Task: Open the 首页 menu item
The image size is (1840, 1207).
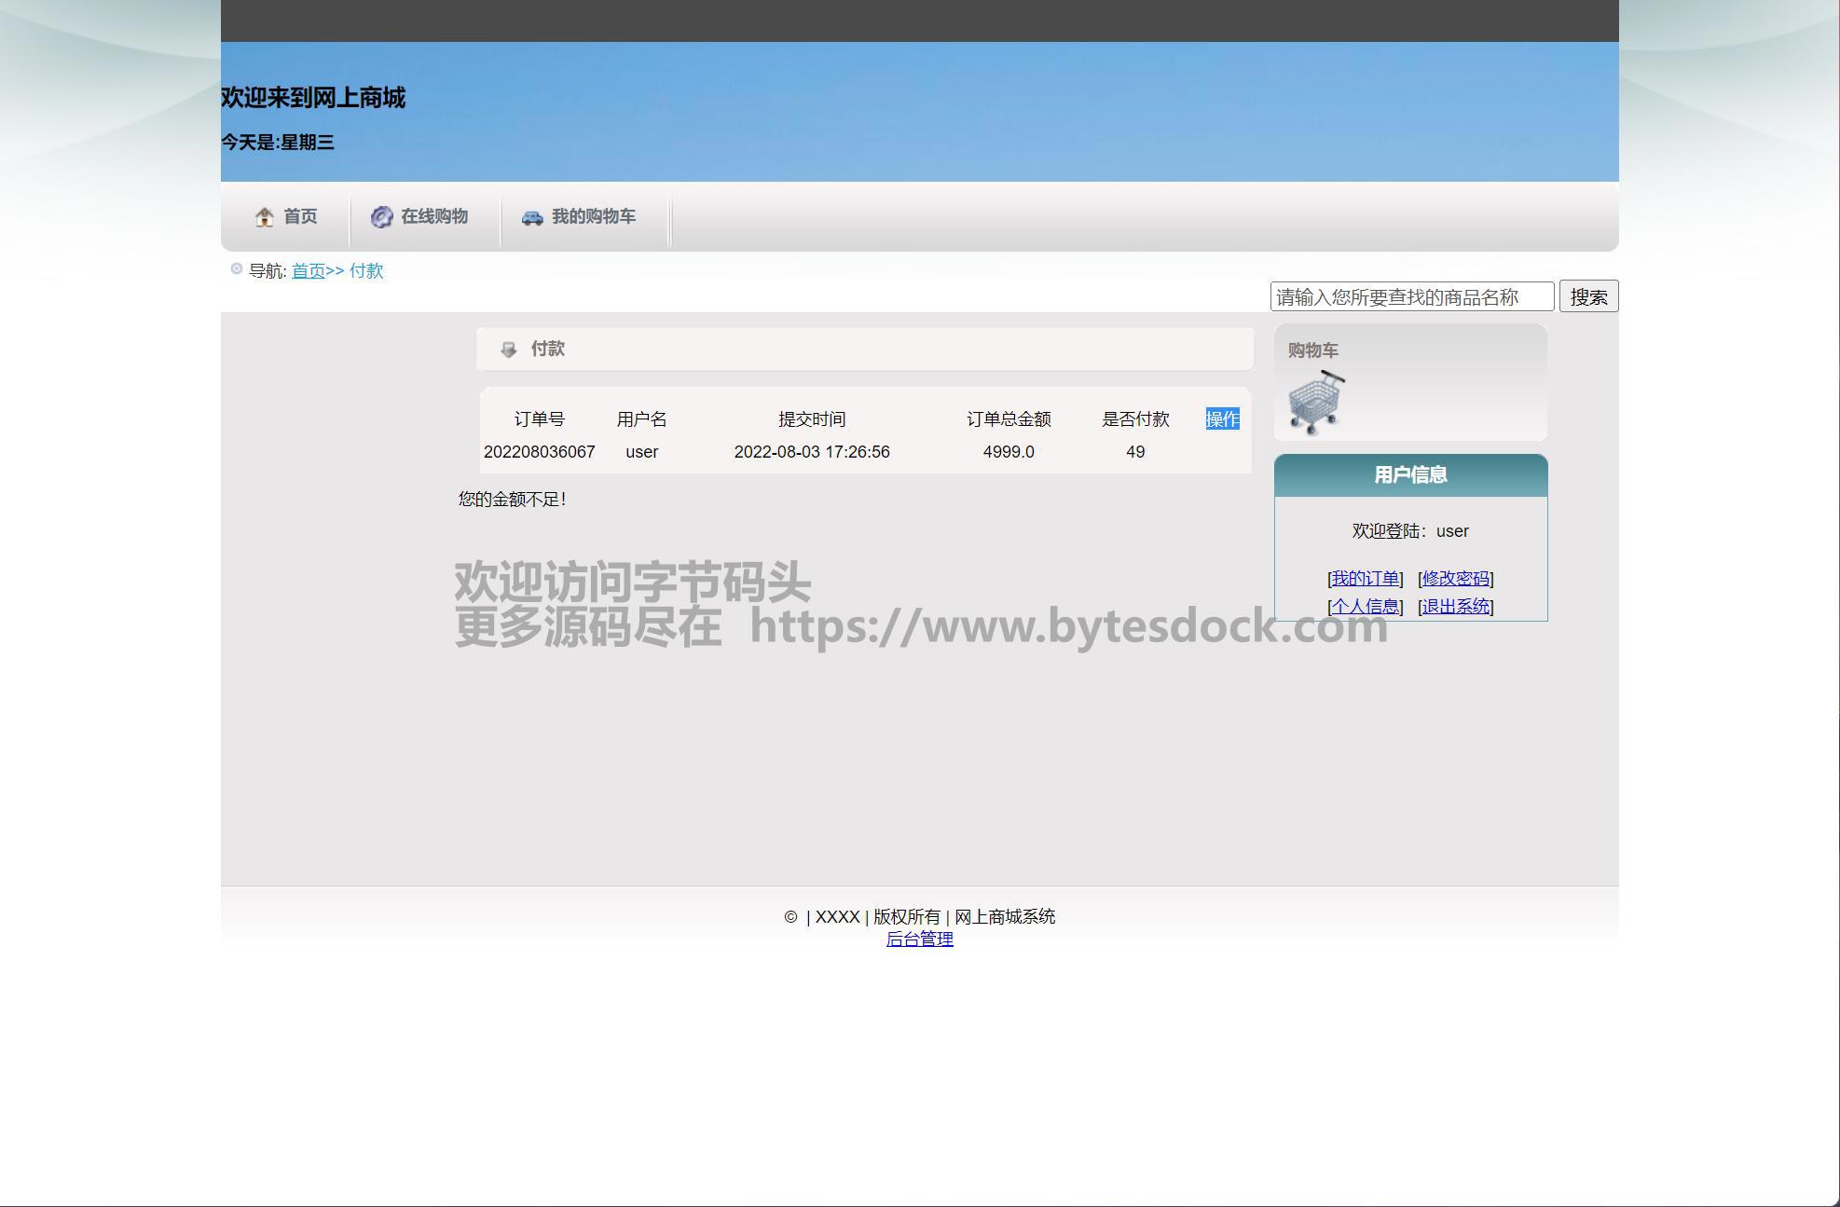Action: coord(300,216)
